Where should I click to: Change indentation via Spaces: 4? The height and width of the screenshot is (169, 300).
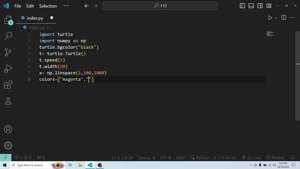[147, 158]
